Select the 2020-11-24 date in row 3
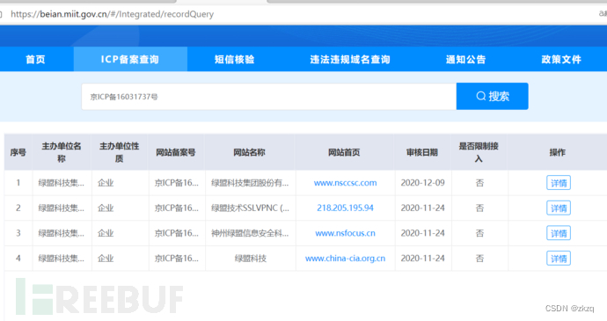 point(423,233)
